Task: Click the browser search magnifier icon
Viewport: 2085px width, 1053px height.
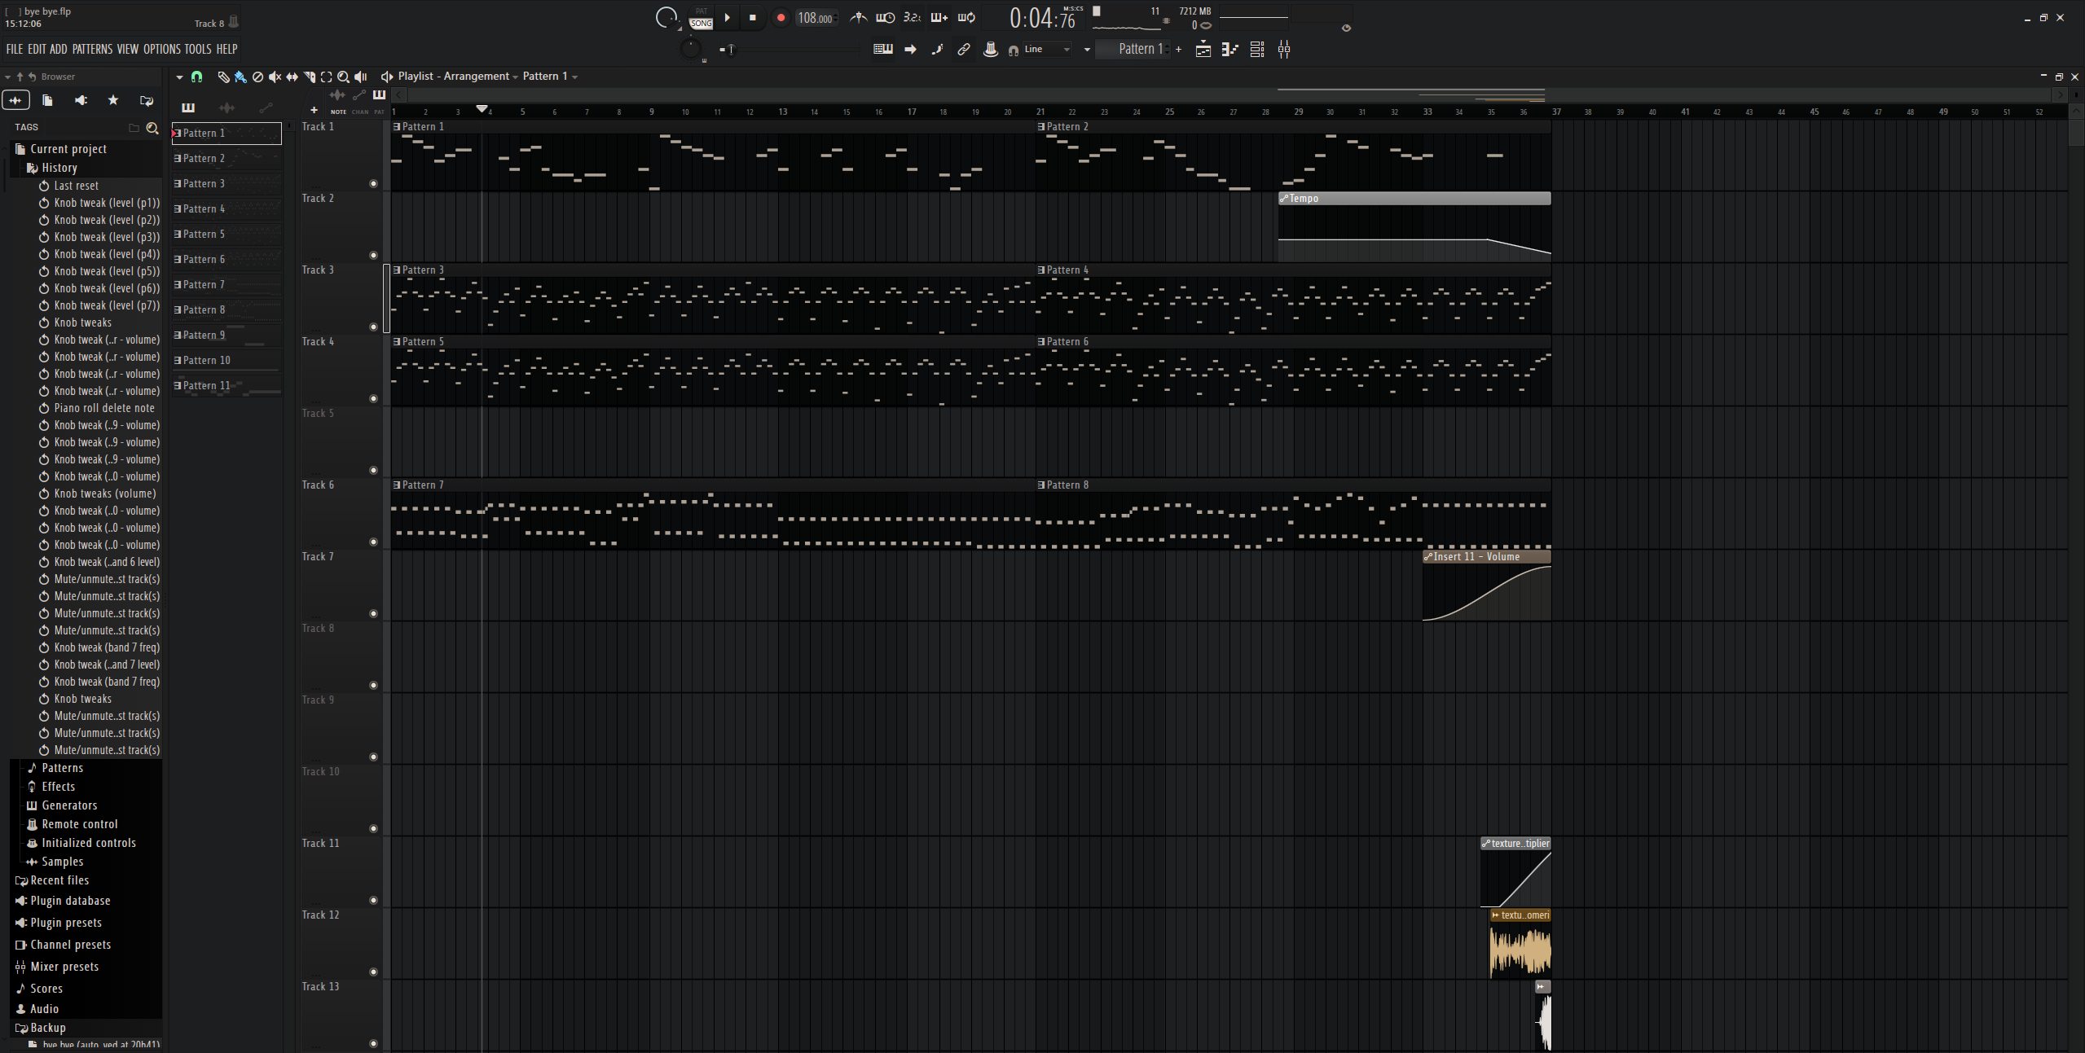Action: point(152,128)
